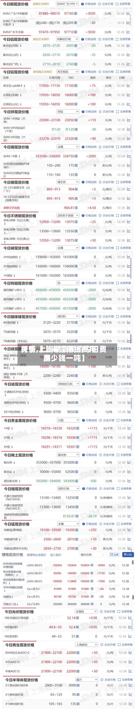
Task: Open the 白银 dropdown in precious metals
Action: [x=68, y=420]
